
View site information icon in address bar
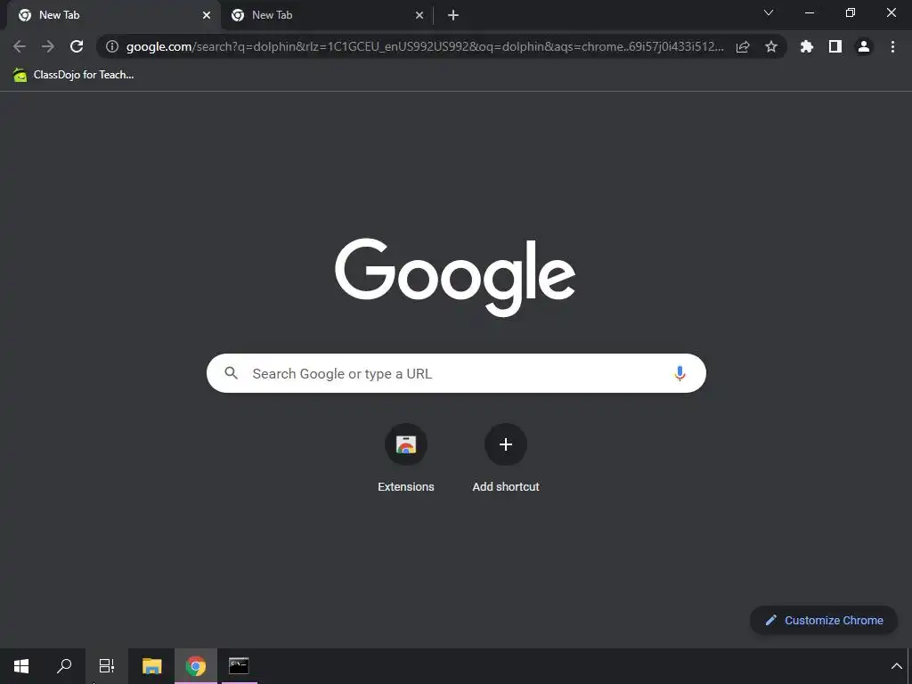[112, 46]
